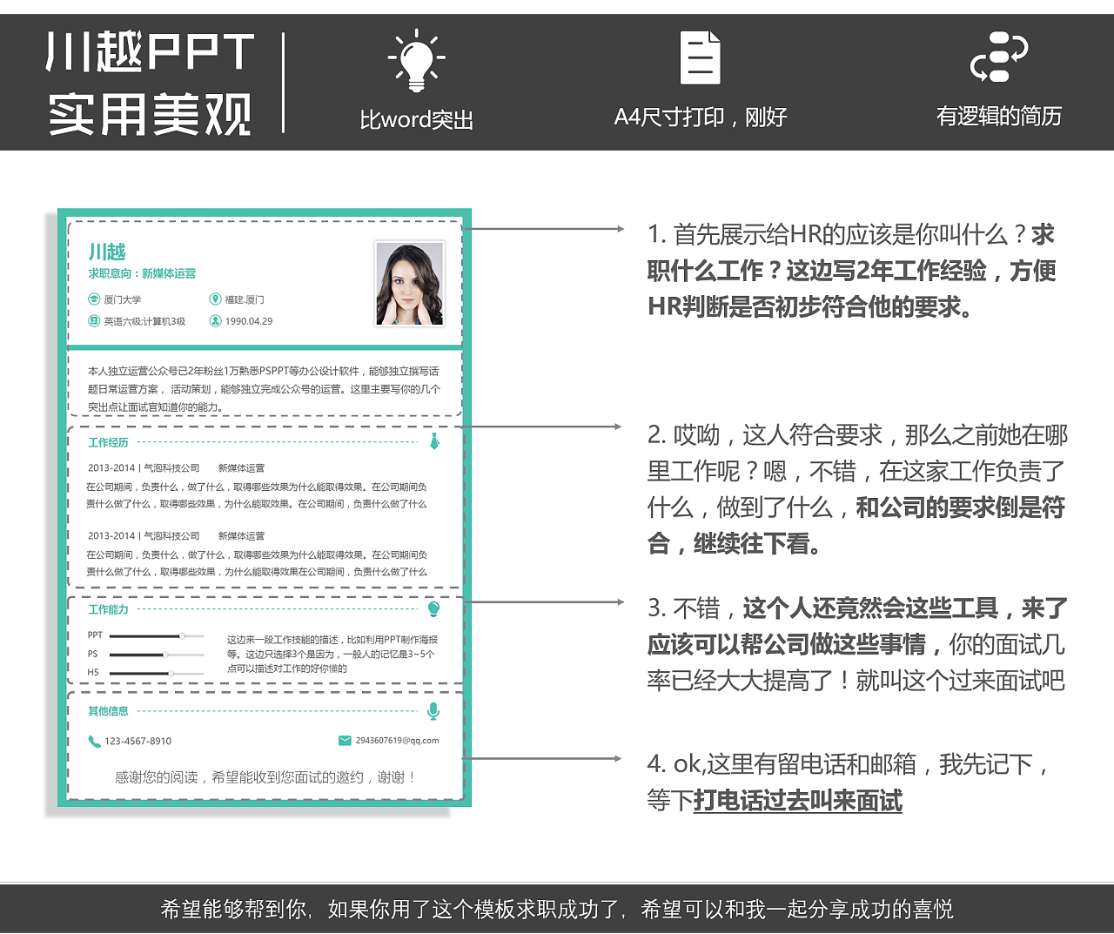This screenshot has width=1114, height=934.
Task: Click the A4尺寸打印，刚好 label
Action: [x=701, y=117]
